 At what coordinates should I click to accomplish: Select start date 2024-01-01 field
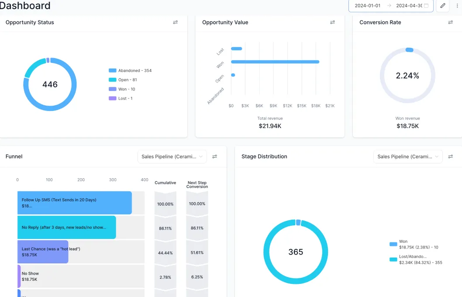click(367, 6)
